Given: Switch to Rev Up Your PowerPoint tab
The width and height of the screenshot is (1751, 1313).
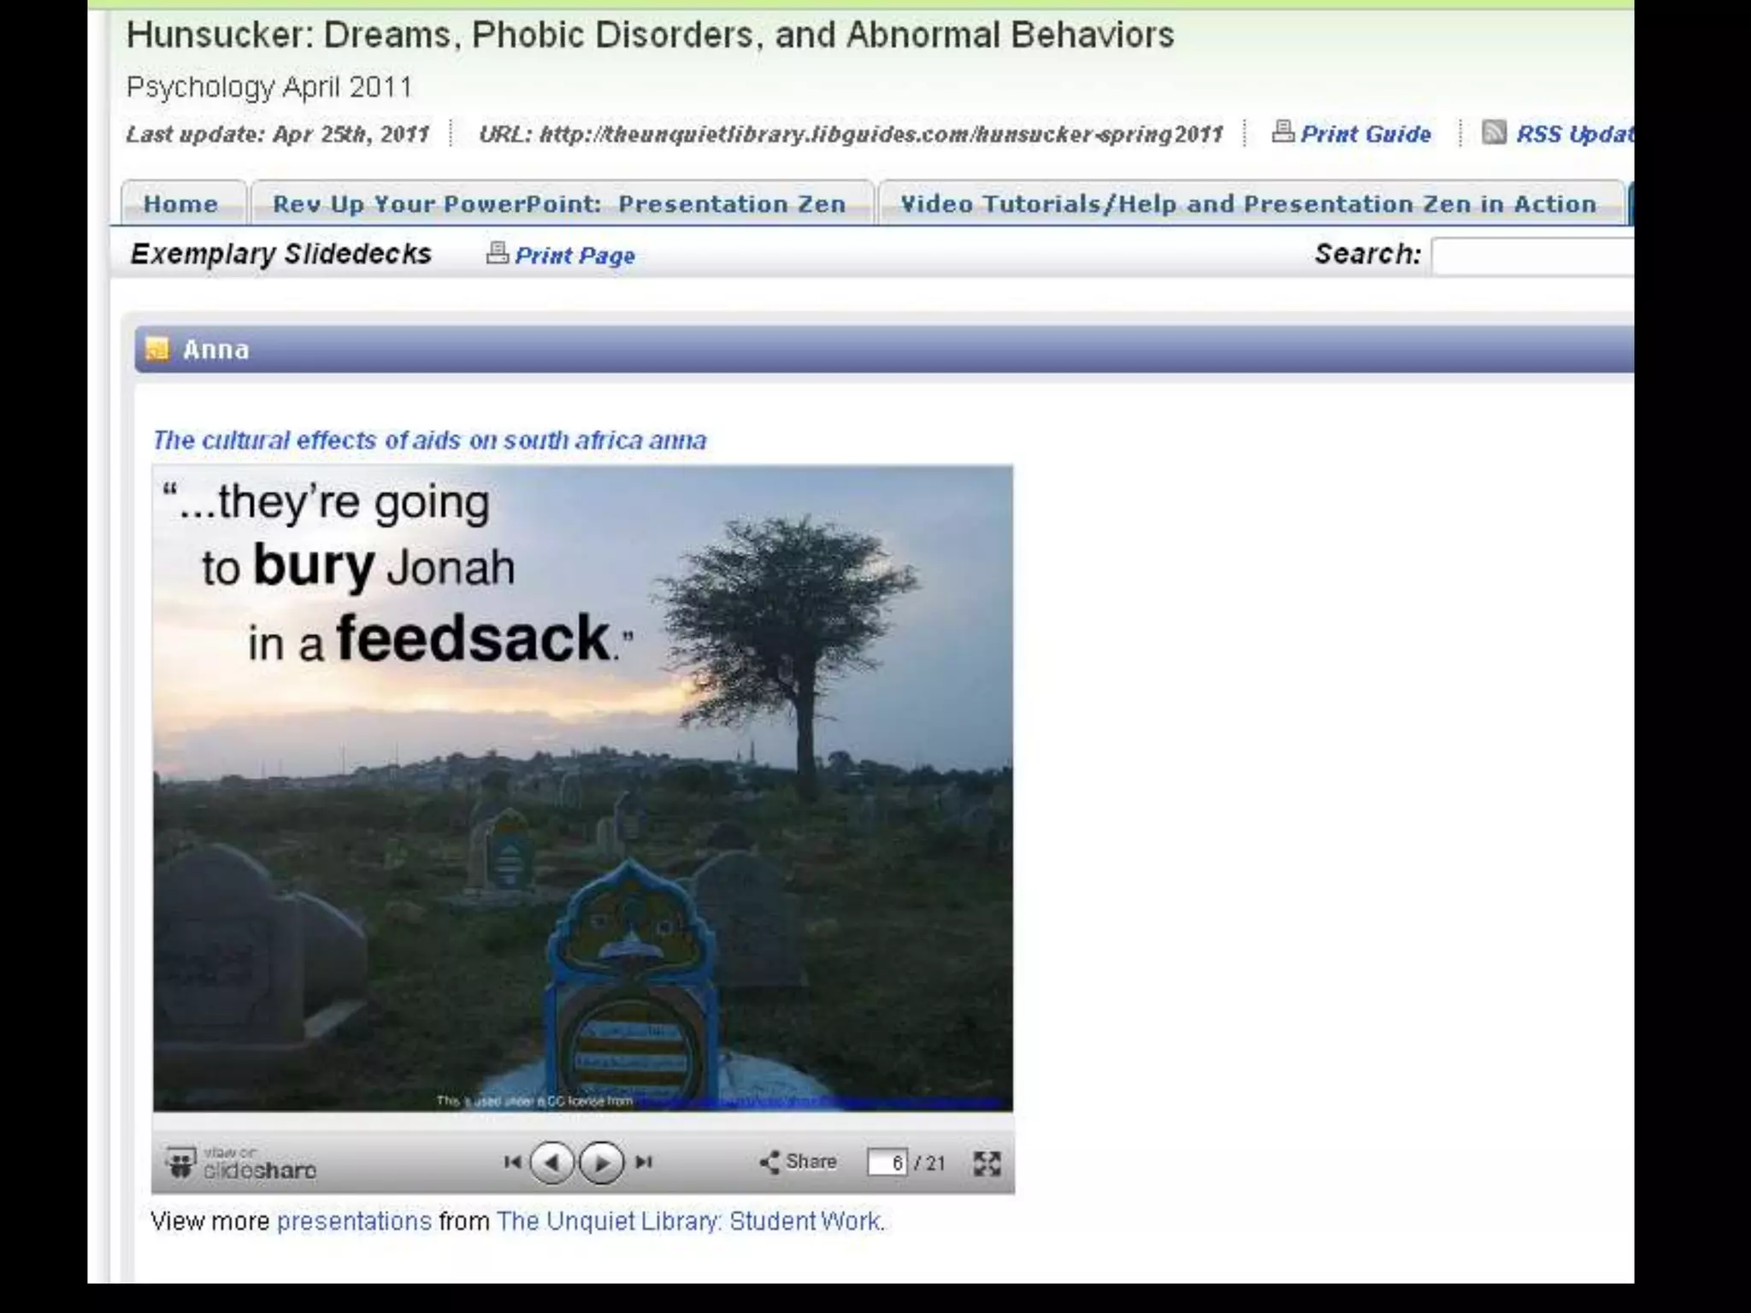Looking at the screenshot, I should [x=559, y=203].
